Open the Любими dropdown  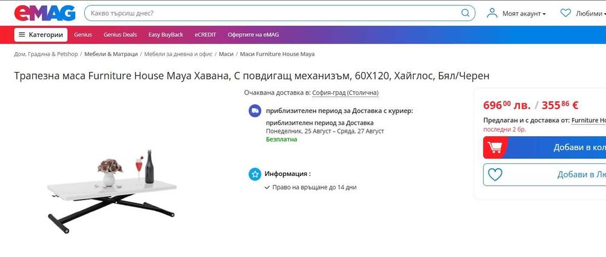[x=590, y=13]
